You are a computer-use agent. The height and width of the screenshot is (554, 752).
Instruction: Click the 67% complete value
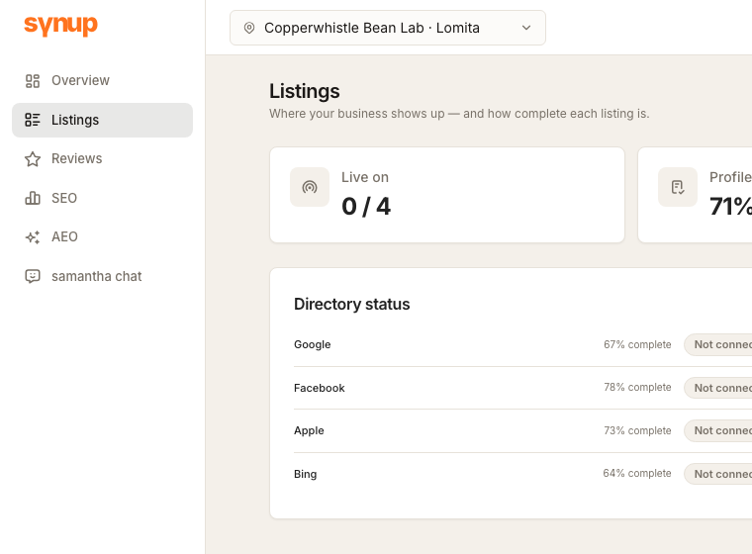(x=637, y=344)
